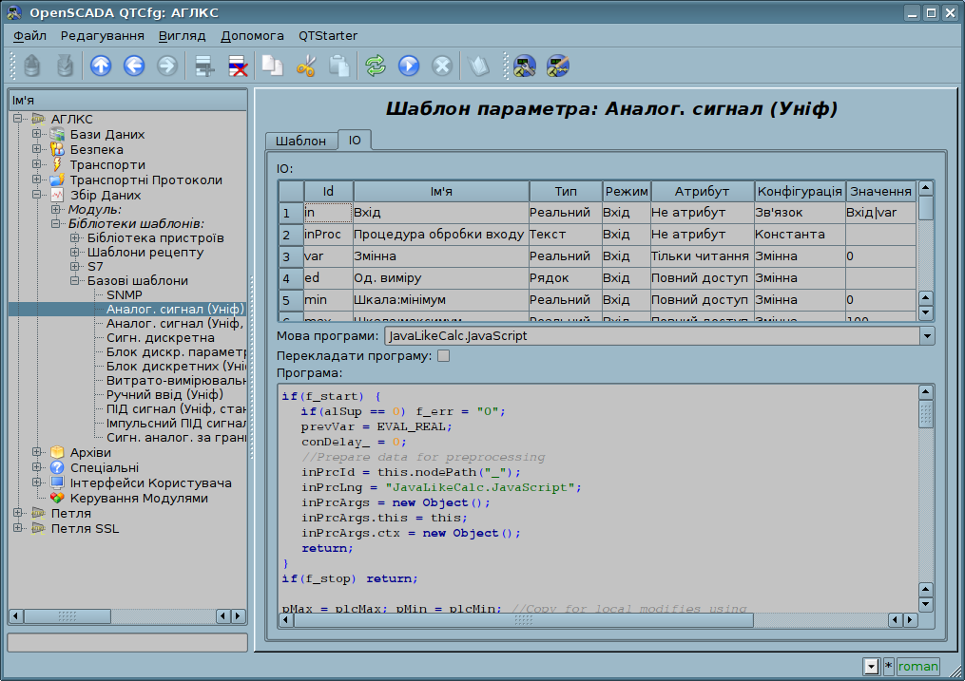Screen dimensions: 965x681
Task: Open the 'Редагування' menu
Action: click(x=102, y=35)
